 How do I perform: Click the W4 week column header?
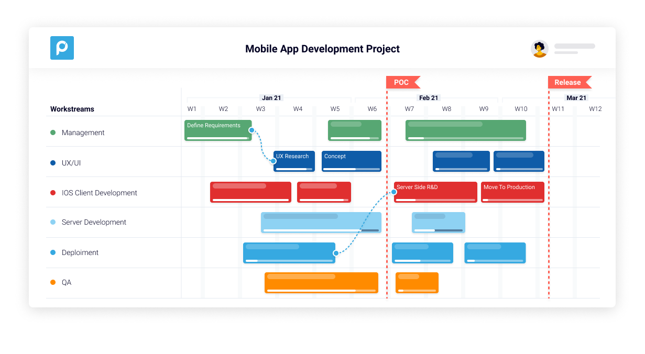[298, 109]
